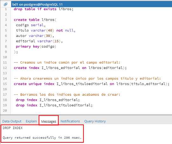
Task: Click the 'editorial varchar(15),' line
Action: [39, 41]
